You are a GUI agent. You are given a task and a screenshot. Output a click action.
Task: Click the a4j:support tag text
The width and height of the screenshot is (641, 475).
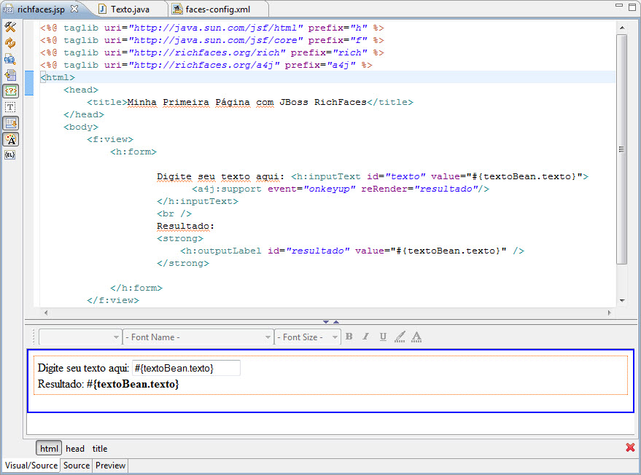[341, 189]
